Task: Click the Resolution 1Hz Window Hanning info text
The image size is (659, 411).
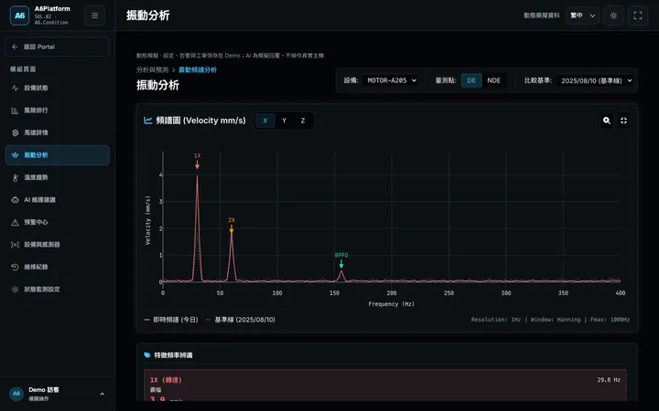Action: tap(550, 320)
